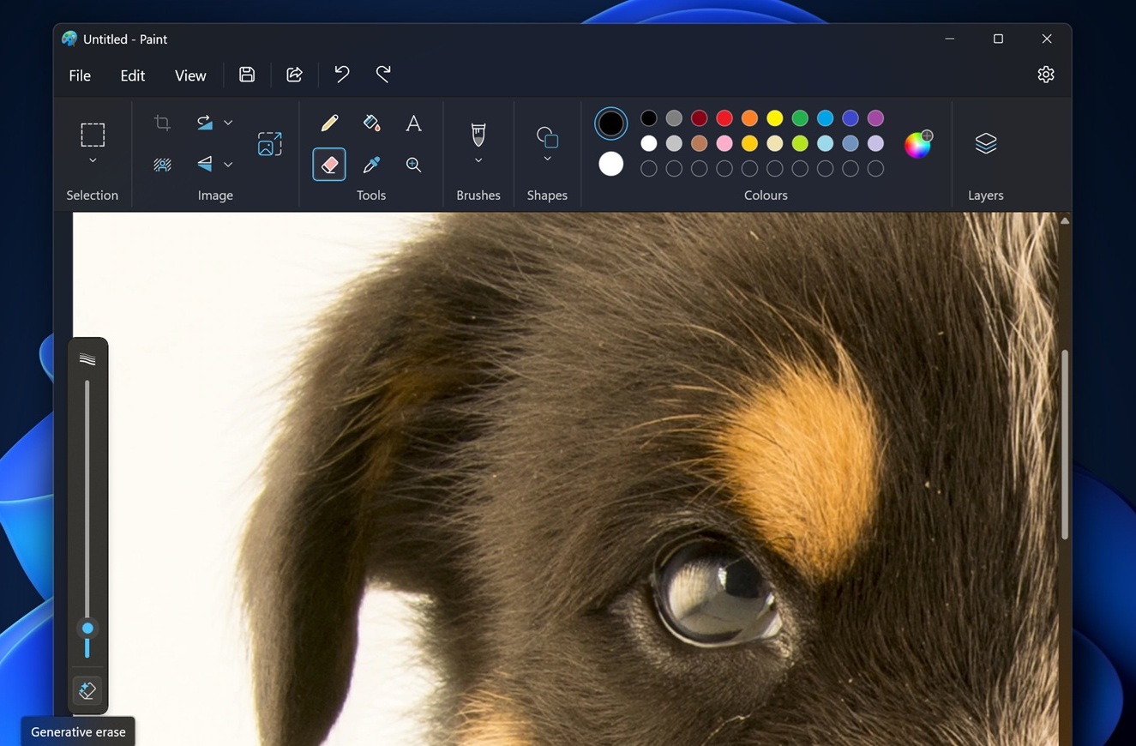1136x746 pixels.
Task: Pick the Colour picker eyedropper tool
Action: 371,163
